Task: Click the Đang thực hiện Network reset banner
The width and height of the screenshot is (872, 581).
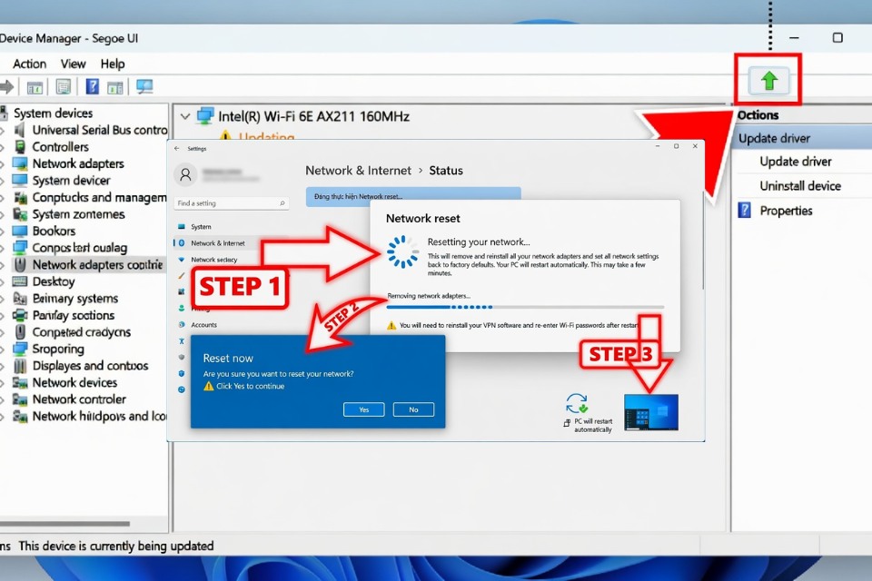Action: pyautogui.click(x=413, y=196)
